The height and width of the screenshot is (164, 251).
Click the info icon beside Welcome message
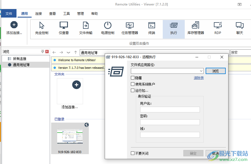click(x=55, y=60)
